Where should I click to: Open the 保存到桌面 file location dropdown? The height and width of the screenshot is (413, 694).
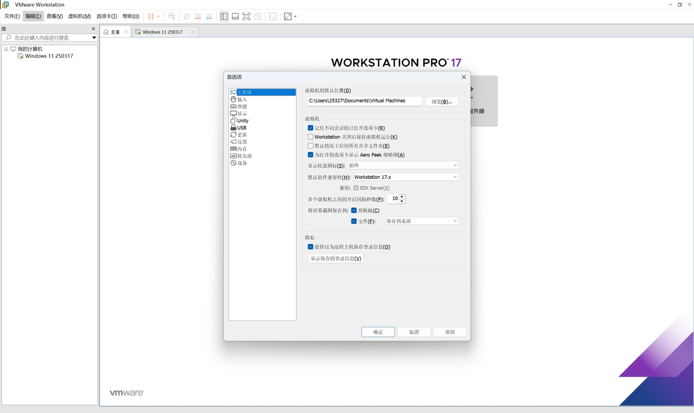tap(422, 221)
